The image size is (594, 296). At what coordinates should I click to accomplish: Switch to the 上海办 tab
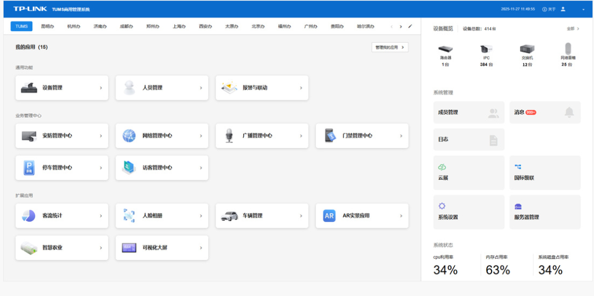tap(179, 26)
